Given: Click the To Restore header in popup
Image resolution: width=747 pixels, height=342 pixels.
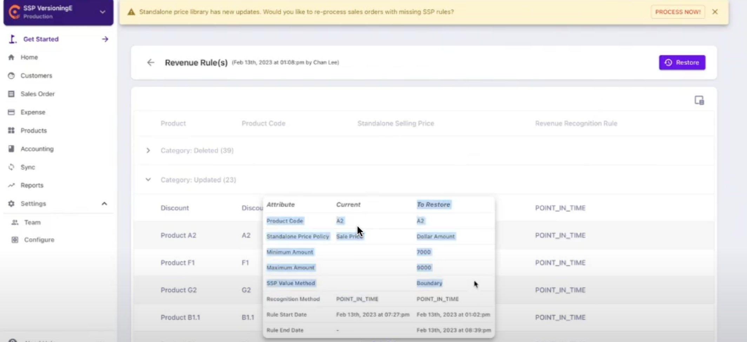Looking at the screenshot, I should point(434,204).
